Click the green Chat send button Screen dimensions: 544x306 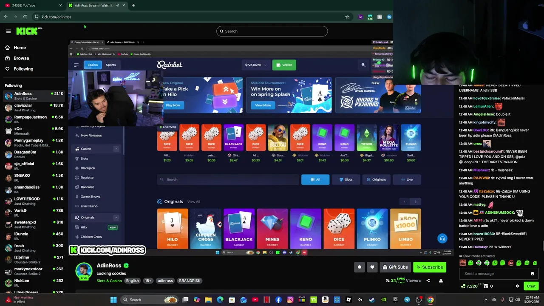pos(531,286)
